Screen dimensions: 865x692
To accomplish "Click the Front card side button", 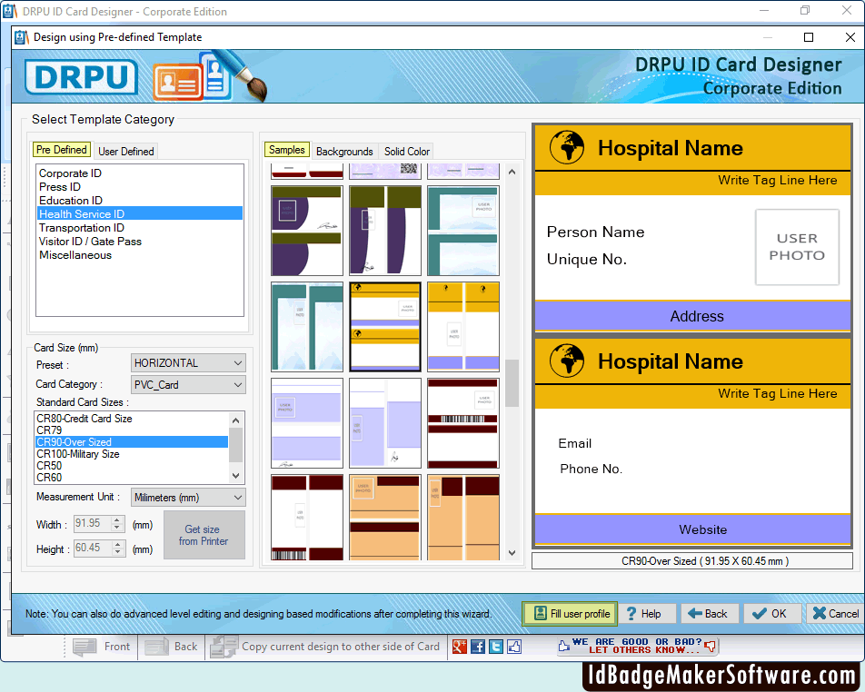I will 103,647.
